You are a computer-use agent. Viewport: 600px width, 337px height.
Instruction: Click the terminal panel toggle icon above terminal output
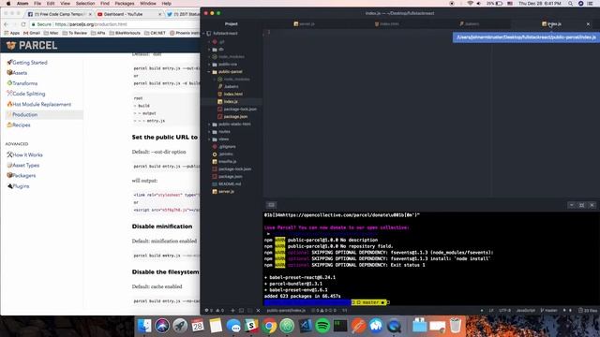(x=271, y=205)
